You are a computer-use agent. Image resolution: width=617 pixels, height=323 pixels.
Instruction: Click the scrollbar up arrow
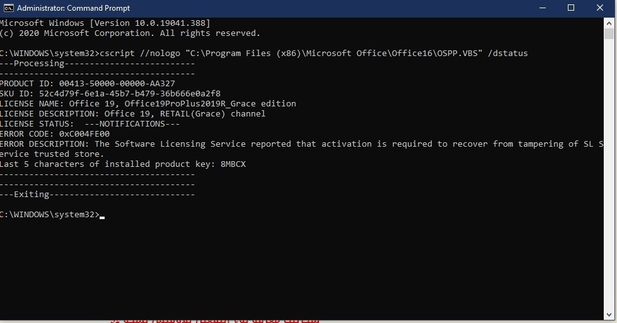pos(609,23)
